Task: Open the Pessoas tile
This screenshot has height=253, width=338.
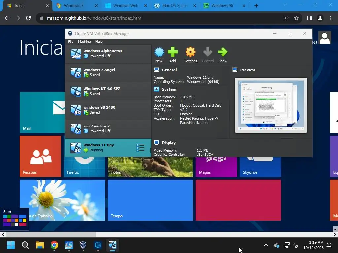Action: coord(40,156)
